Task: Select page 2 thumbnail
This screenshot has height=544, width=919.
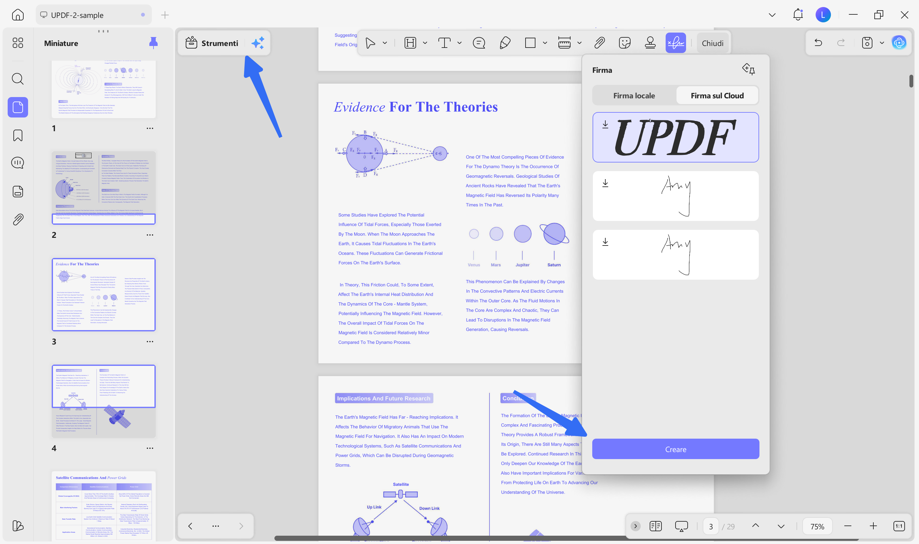Action: [104, 188]
